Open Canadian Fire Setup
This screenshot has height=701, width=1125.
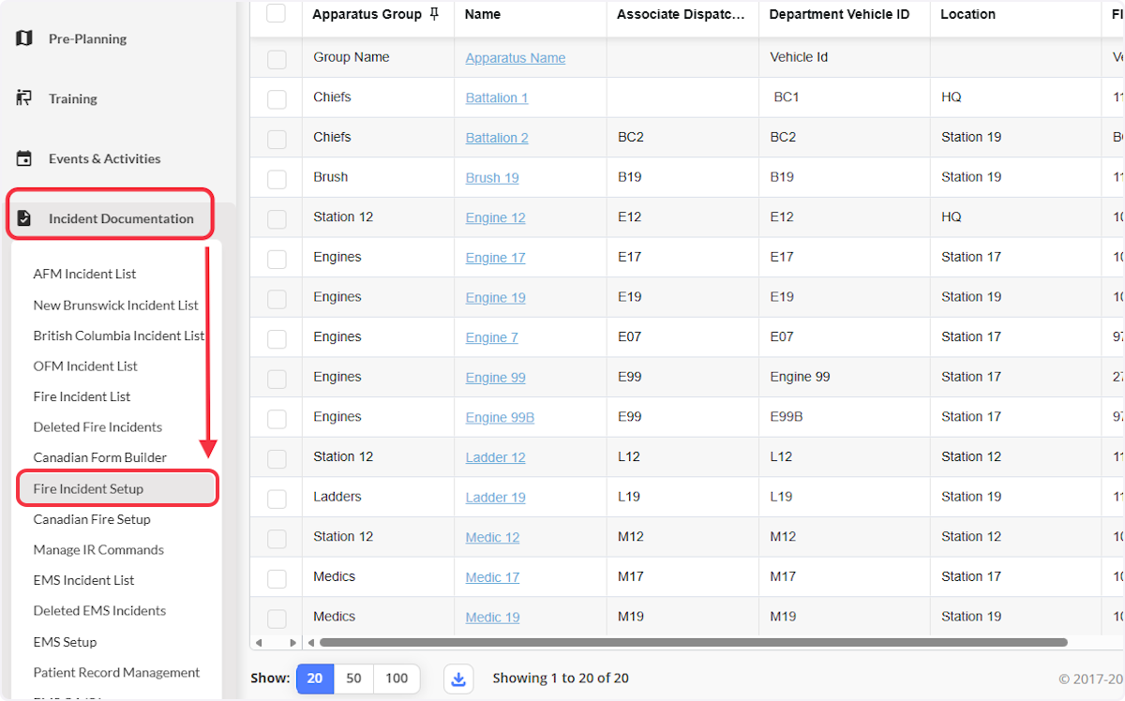92,519
